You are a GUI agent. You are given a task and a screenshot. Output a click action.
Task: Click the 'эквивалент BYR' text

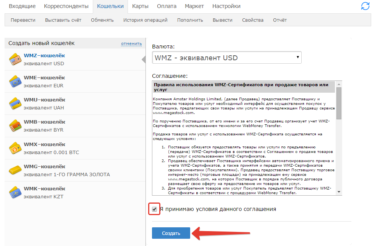tap(44, 130)
